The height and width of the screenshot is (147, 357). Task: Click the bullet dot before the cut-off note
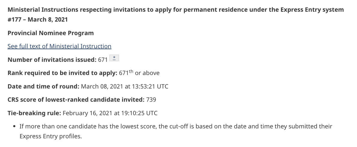pyautogui.click(x=14, y=126)
